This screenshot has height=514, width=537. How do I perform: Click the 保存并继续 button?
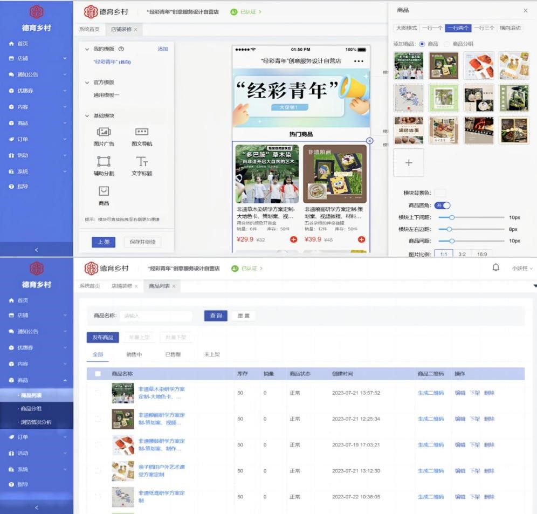[x=142, y=242]
